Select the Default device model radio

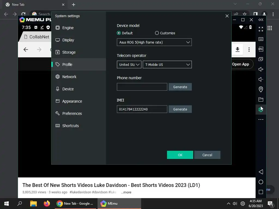coord(119,33)
